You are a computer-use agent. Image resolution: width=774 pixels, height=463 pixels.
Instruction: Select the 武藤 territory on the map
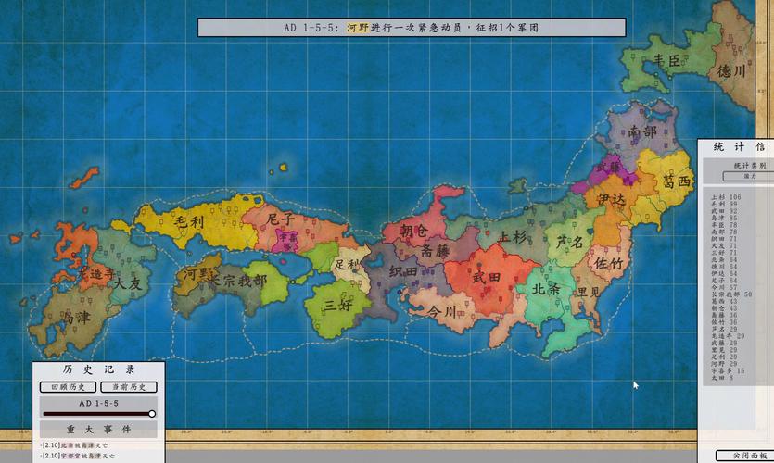tap(608, 168)
